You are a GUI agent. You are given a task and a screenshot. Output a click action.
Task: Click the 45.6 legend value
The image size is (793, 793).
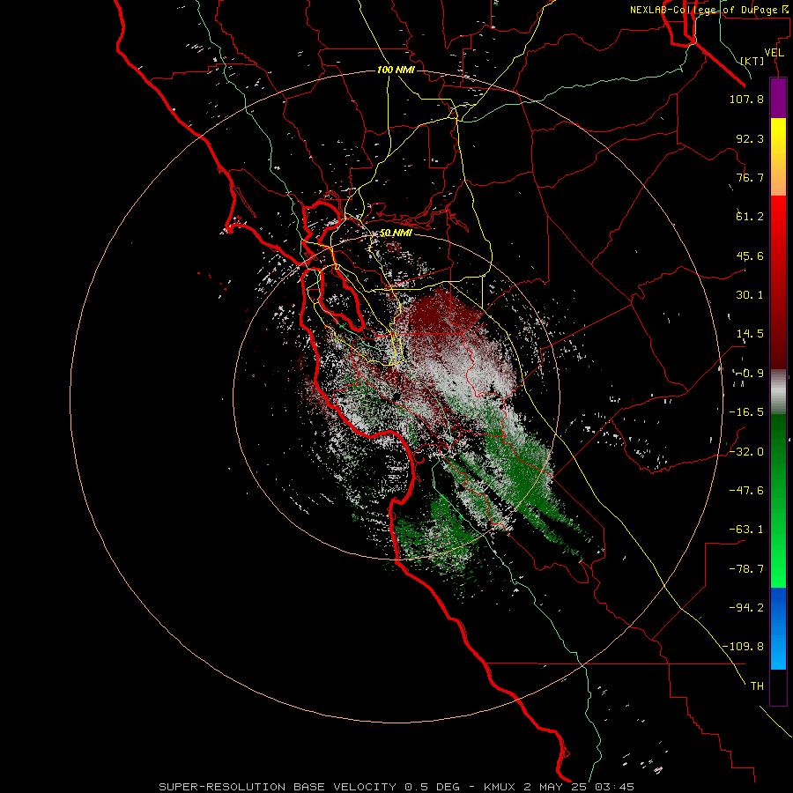pyautogui.click(x=750, y=256)
